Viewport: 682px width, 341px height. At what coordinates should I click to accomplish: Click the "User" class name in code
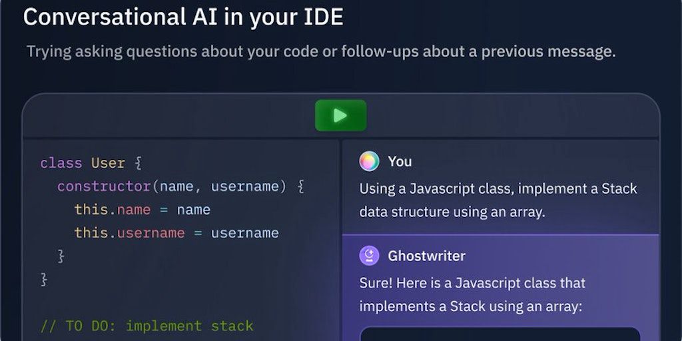(x=108, y=163)
